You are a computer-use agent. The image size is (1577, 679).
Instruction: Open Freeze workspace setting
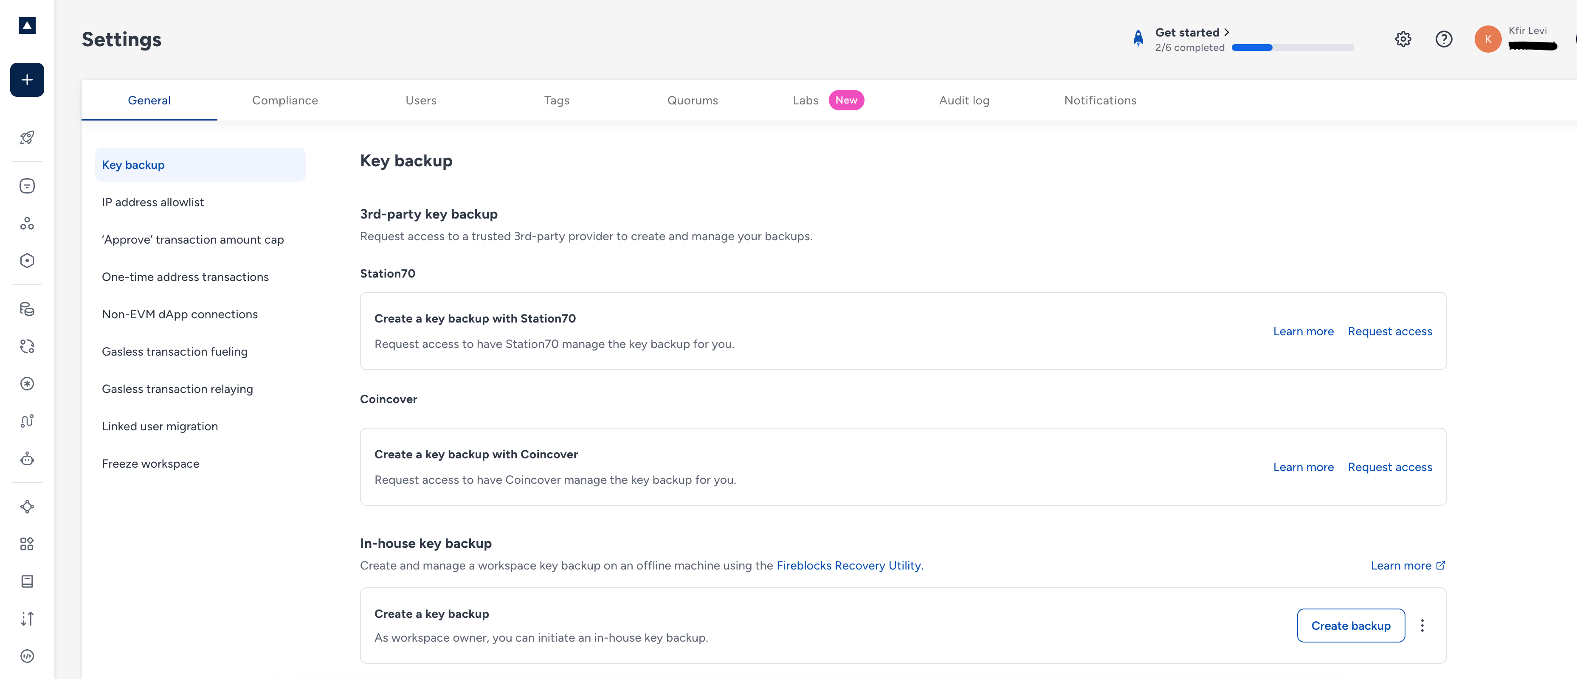tap(200, 463)
